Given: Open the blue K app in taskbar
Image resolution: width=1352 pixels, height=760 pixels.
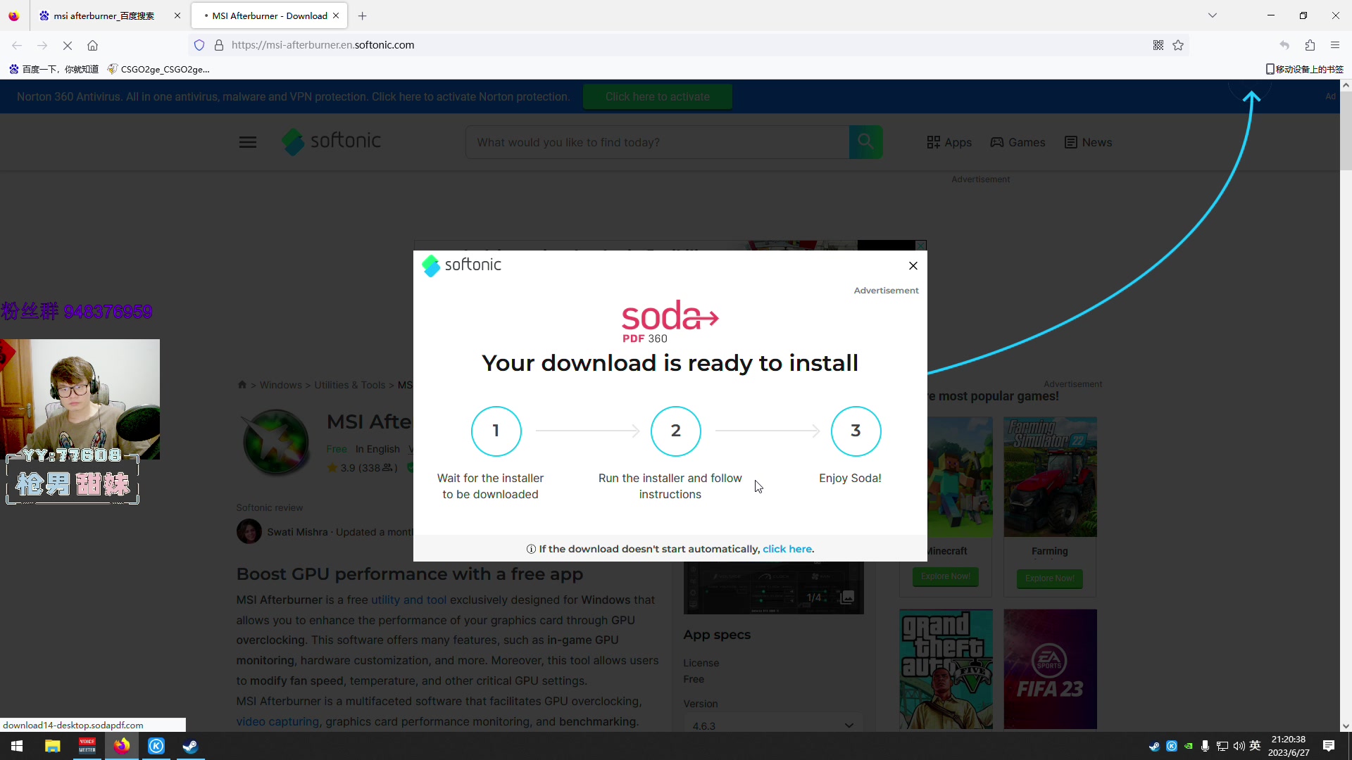Looking at the screenshot, I should point(156,746).
